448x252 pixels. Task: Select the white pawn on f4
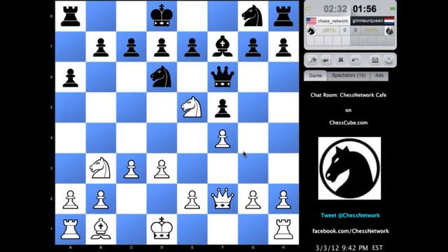tap(223, 138)
